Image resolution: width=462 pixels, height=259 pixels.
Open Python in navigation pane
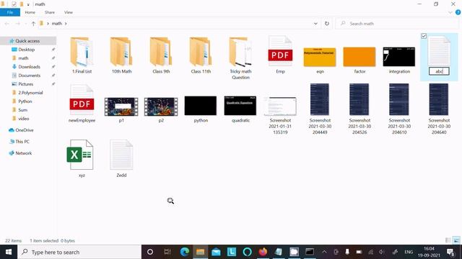25,101
